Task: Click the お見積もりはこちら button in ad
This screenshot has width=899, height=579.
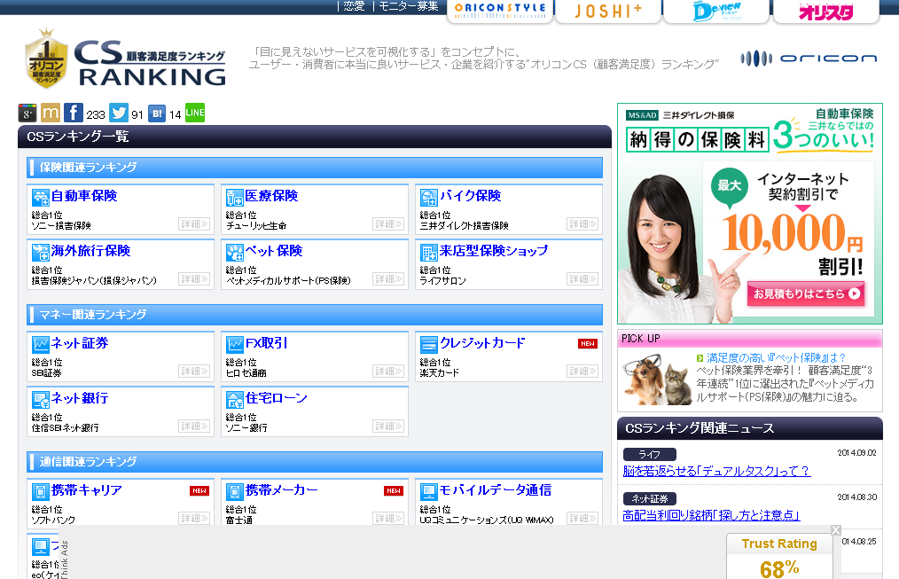Action: tap(805, 293)
